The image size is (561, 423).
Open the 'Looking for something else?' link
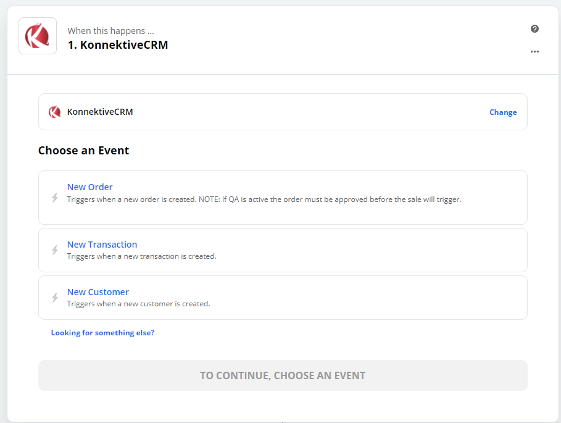pos(102,333)
